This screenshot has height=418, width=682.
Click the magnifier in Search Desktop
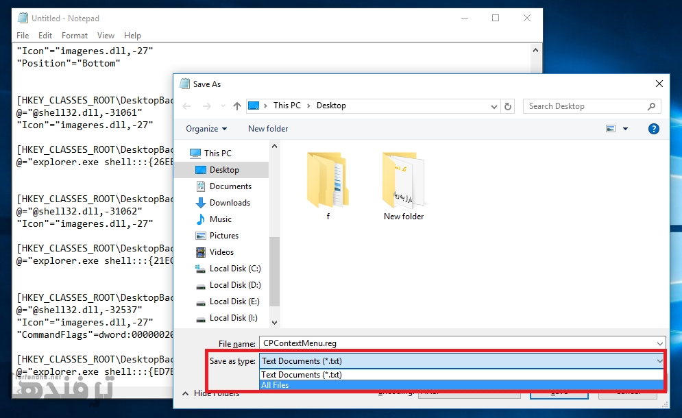(x=651, y=106)
